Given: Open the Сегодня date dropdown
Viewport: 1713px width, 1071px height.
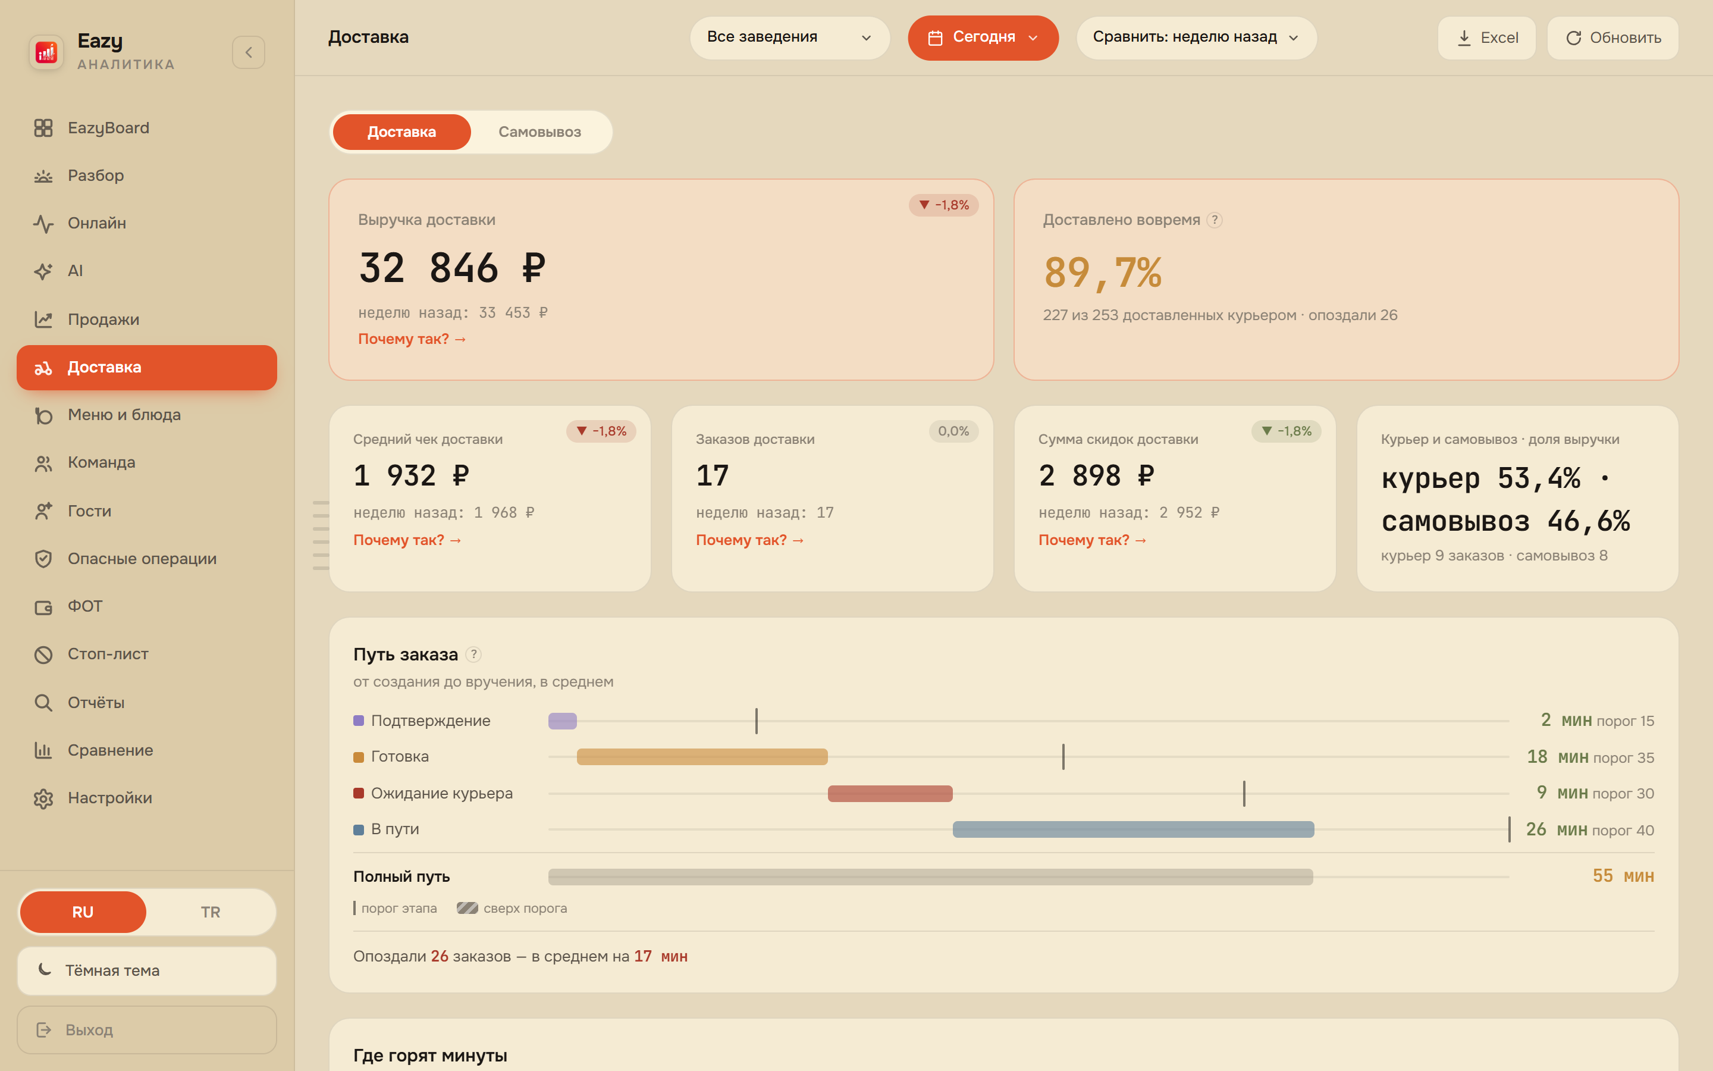Looking at the screenshot, I should 983,37.
